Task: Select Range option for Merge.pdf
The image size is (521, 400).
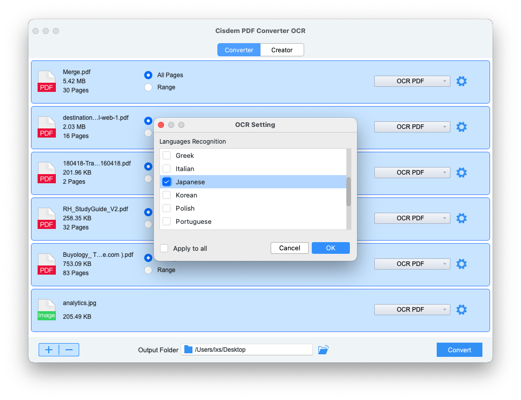Action: coord(148,87)
